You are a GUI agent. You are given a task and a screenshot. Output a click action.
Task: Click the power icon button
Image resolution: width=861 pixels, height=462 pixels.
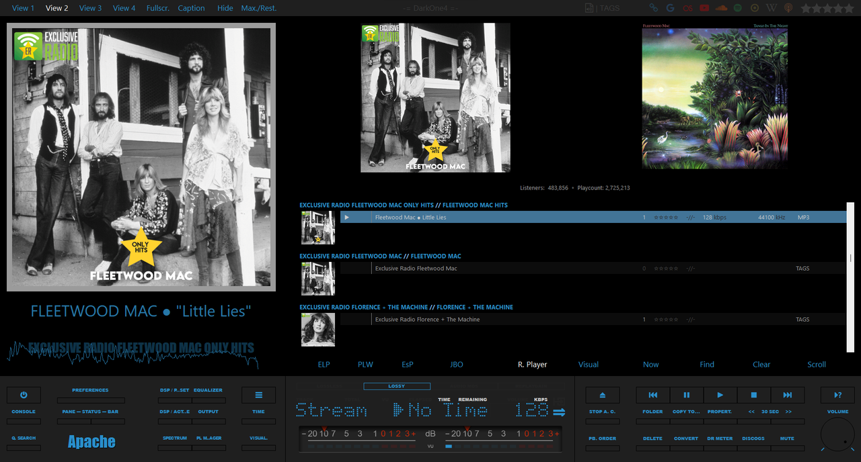pos(24,395)
